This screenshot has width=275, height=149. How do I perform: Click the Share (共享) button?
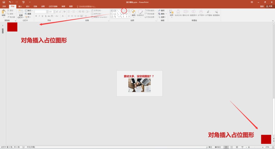tap(269, 6)
